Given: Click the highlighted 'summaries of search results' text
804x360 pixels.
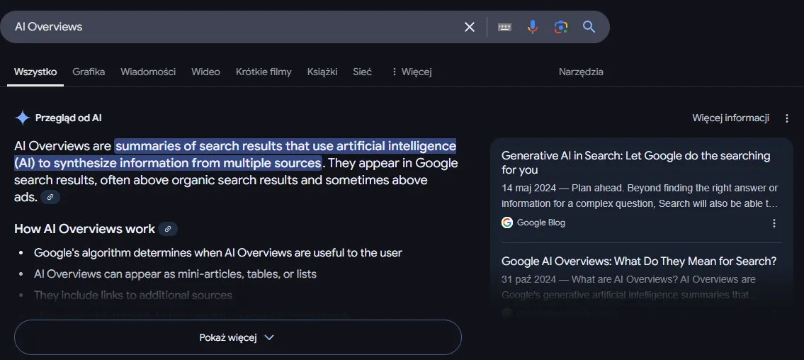Looking at the screenshot, I should pos(235,155).
